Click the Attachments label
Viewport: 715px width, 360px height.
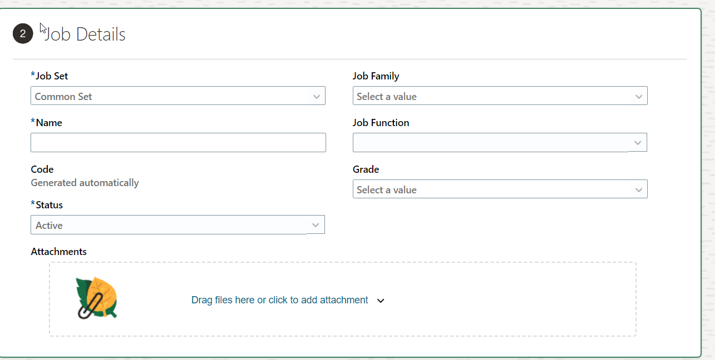coord(59,252)
